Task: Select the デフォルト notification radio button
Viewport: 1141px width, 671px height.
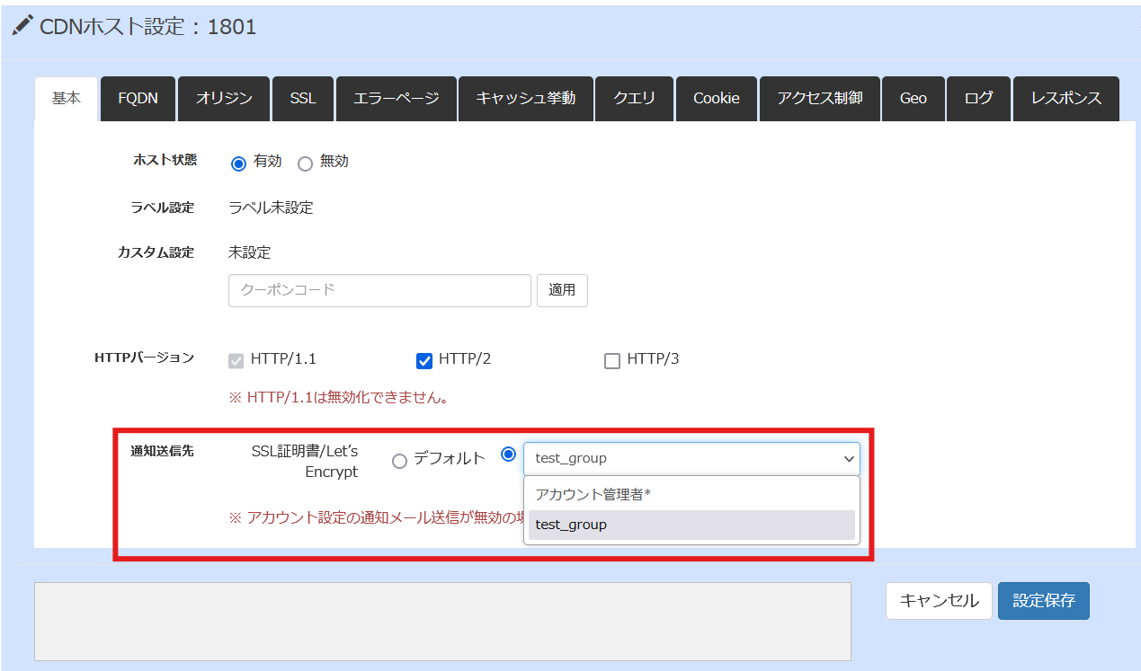Action: 399,461
